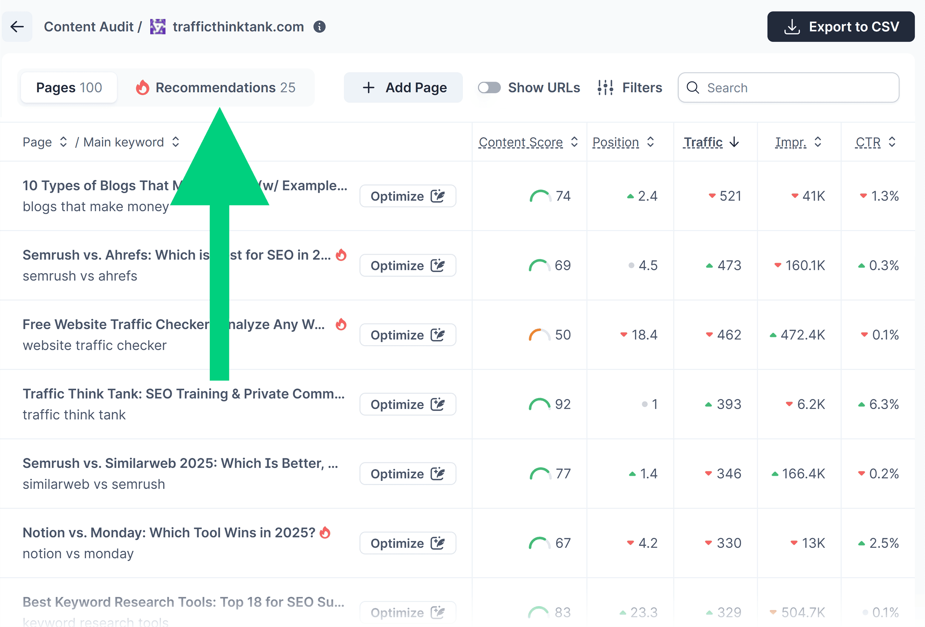Click the CTR value 2.5%
This screenshot has height=627, width=925.
tap(884, 543)
